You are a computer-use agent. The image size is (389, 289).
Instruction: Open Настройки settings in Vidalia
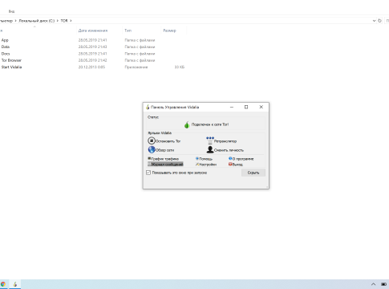coord(206,165)
